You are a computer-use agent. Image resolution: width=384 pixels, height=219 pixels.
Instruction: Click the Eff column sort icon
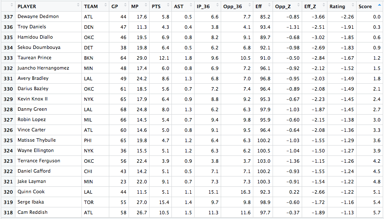(269, 6)
